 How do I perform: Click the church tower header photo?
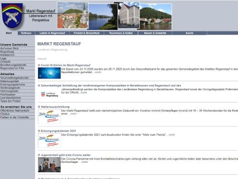[x=73, y=15]
